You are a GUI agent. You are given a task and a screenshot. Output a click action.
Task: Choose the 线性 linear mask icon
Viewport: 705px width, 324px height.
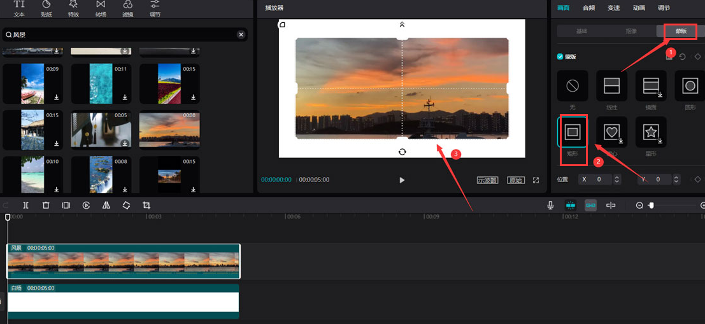pos(611,86)
